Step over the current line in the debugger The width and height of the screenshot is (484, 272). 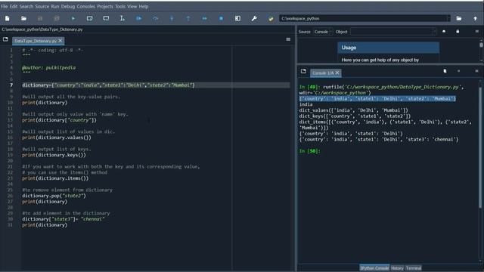pos(155,18)
